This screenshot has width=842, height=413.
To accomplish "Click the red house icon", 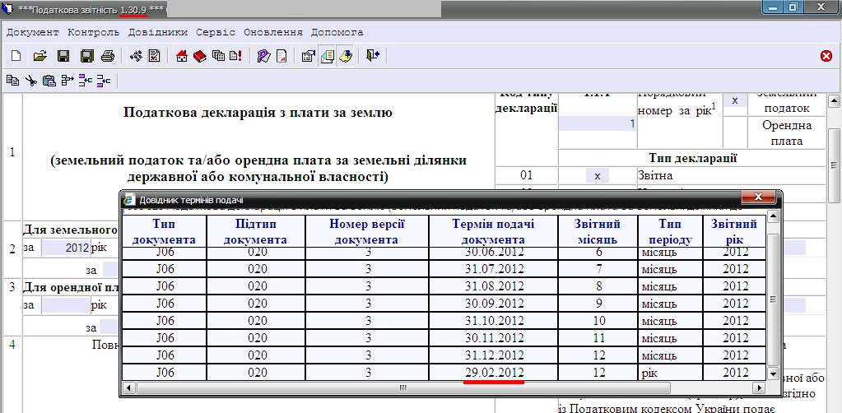I will tap(182, 56).
